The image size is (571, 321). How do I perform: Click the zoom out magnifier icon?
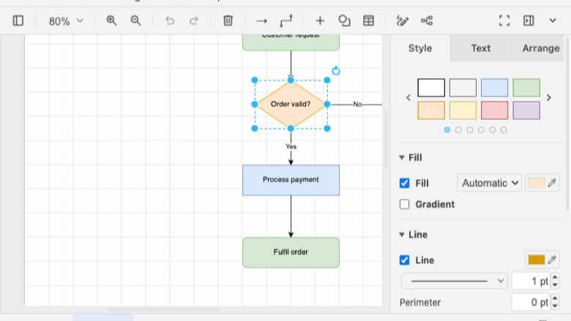pyautogui.click(x=135, y=20)
